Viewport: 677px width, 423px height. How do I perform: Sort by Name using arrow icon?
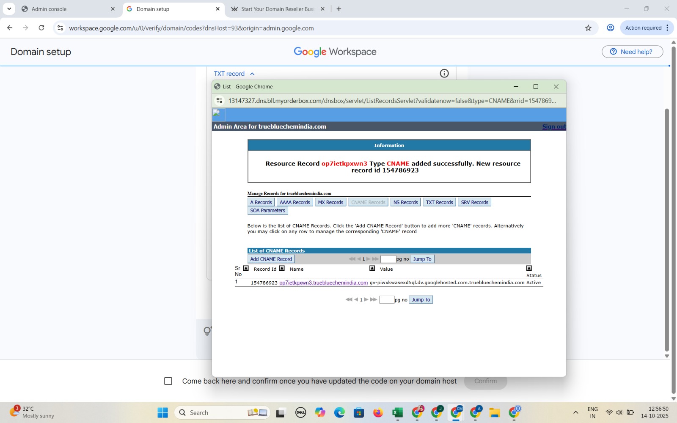(372, 268)
